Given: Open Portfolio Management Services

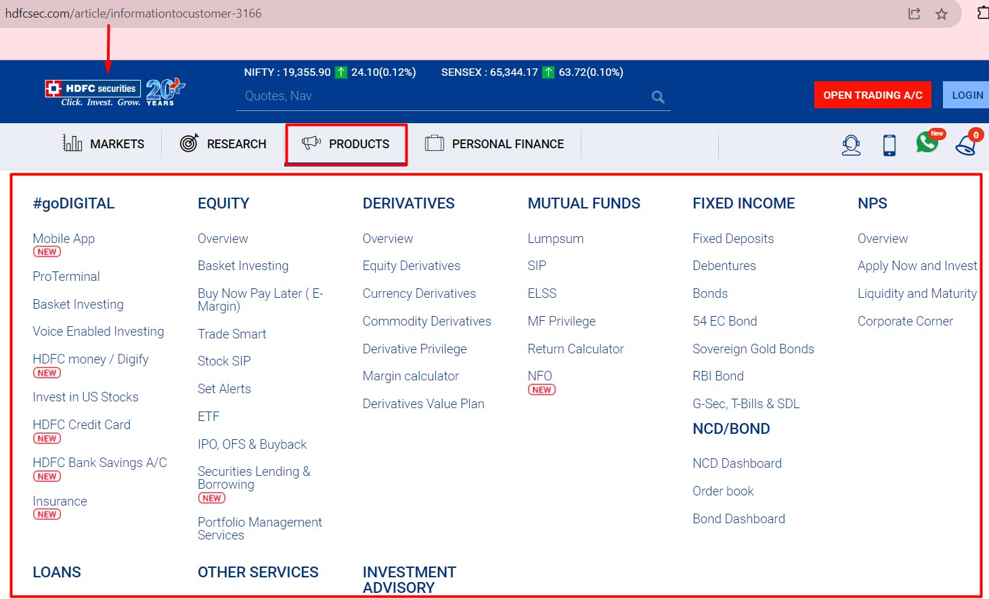Looking at the screenshot, I should [x=260, y=529].
